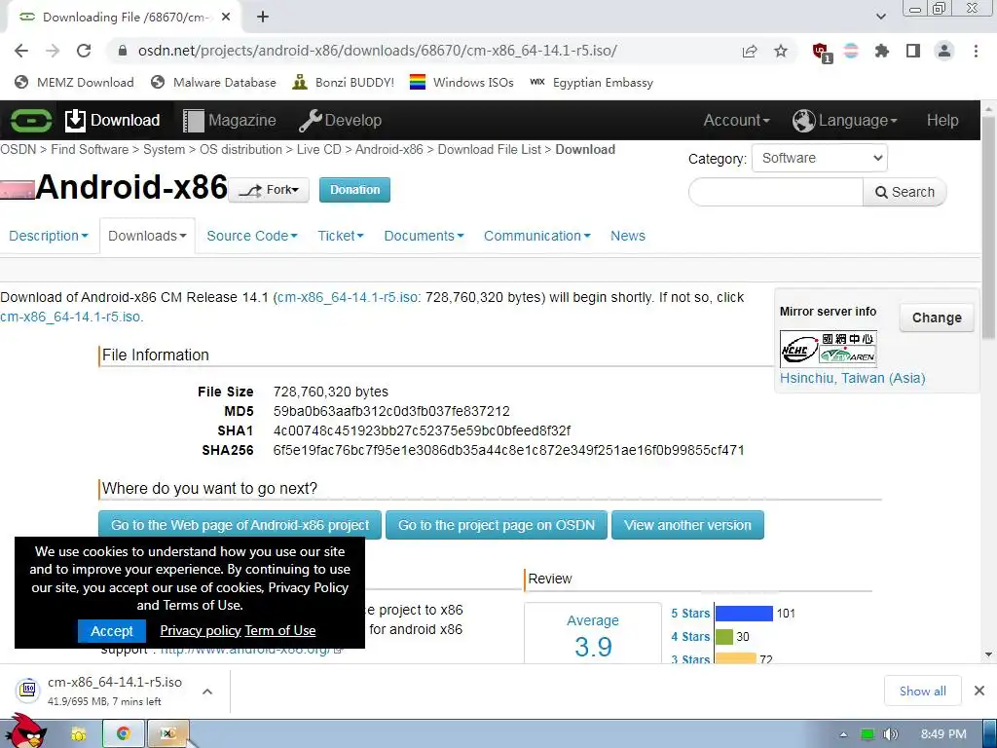Screen dimensions: 997x748
Task: Click the search text field
Action: [x=776, y=192]
